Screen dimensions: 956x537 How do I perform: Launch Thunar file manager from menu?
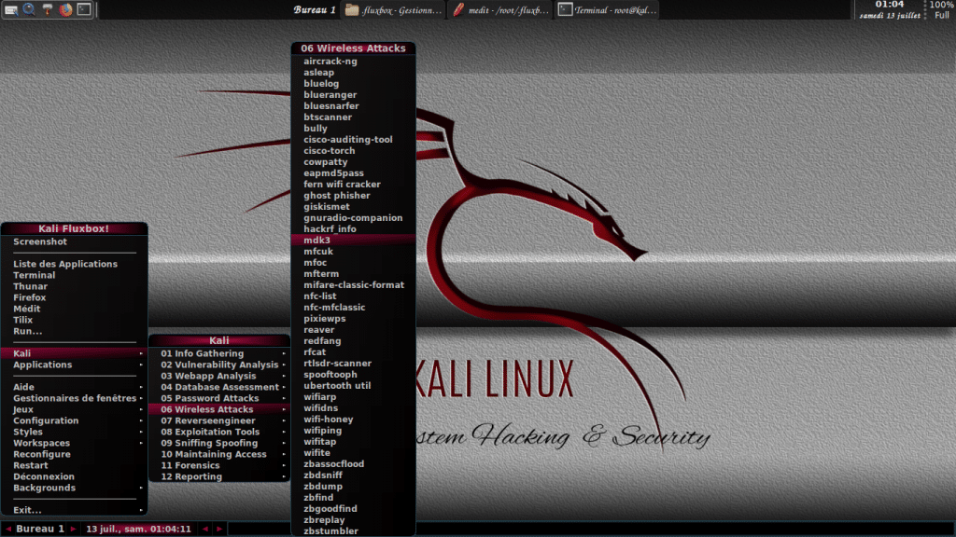[75, 287]
